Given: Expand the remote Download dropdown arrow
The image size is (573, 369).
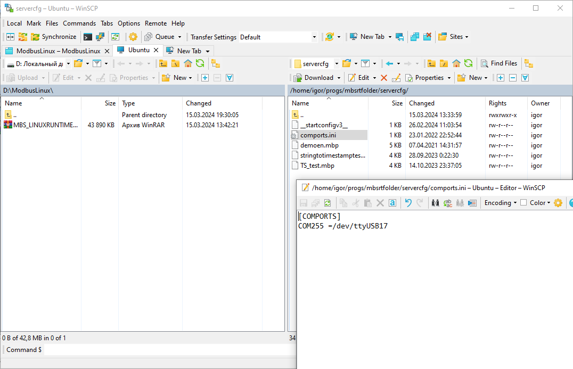Looking at the screenshot, I should (x=339, y=78).
